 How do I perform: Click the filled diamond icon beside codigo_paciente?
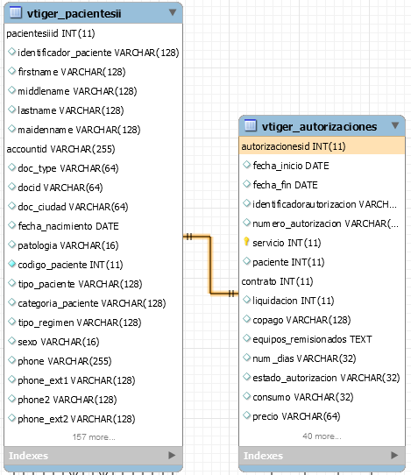coord(11,264)
